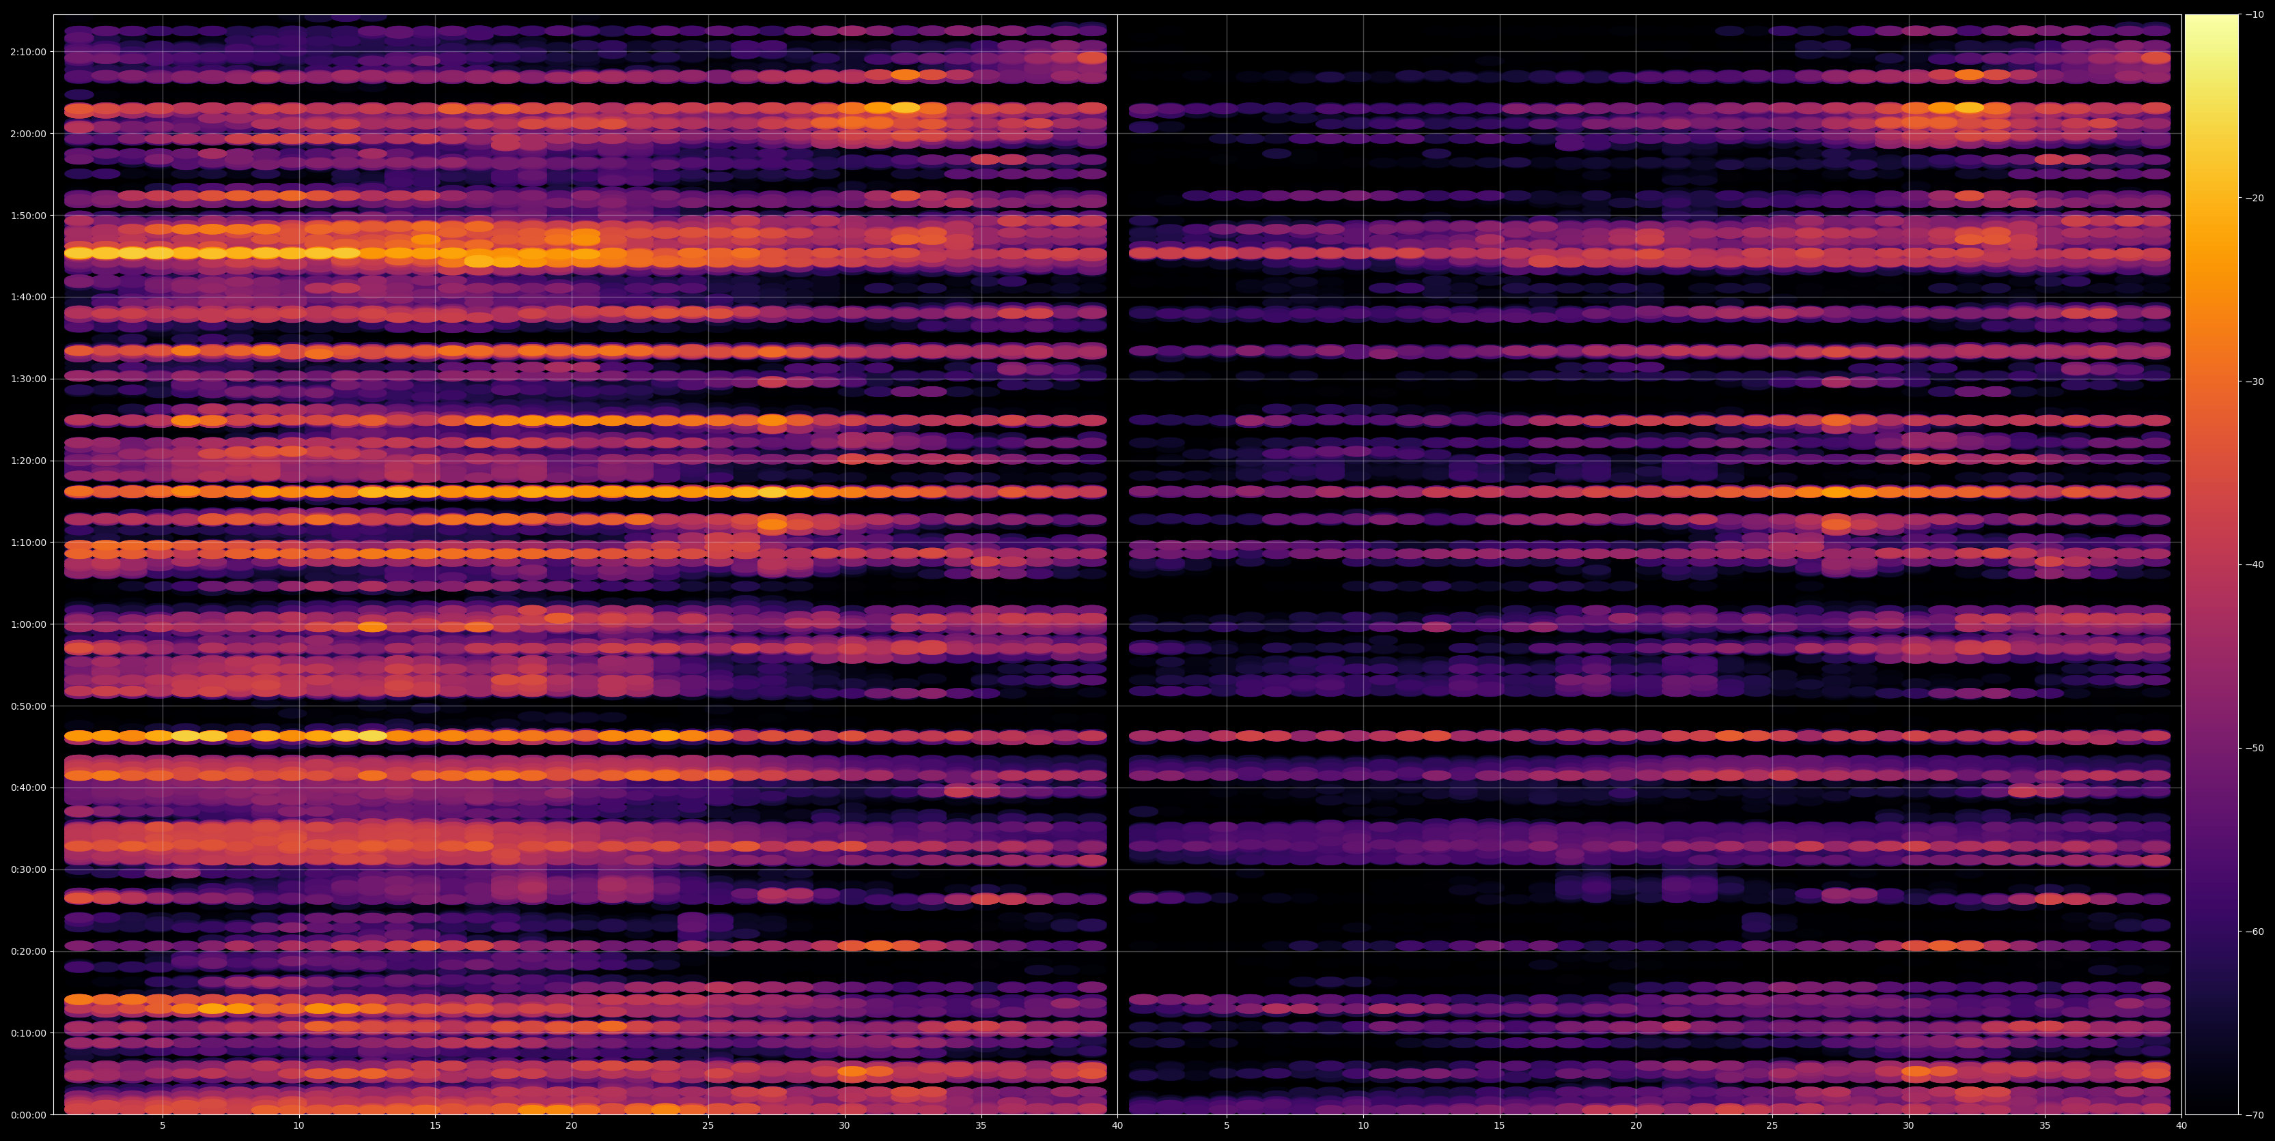
Task: Select the −20 colorbar tick label
Action: click(2255, 198)
